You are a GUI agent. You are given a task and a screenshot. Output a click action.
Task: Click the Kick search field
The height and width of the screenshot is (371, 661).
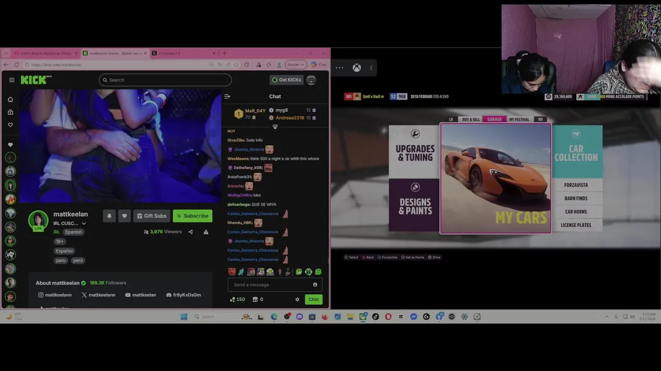click(165, 80)
